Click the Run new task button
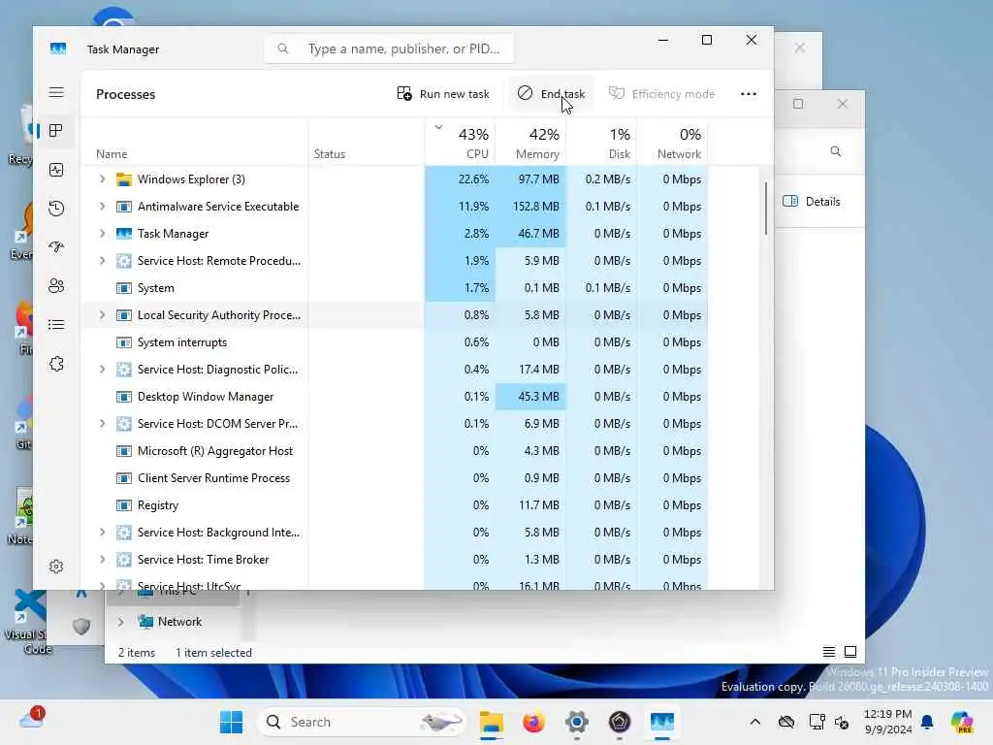 (443, 94)
